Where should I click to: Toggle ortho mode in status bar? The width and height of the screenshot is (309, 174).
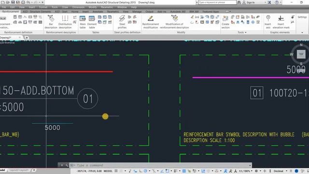point(140,171)
